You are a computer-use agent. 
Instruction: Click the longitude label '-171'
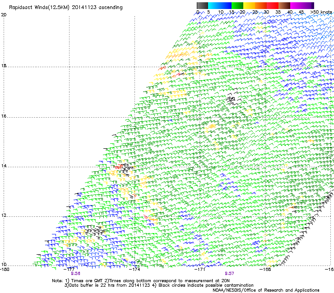[x=200, y=270]
